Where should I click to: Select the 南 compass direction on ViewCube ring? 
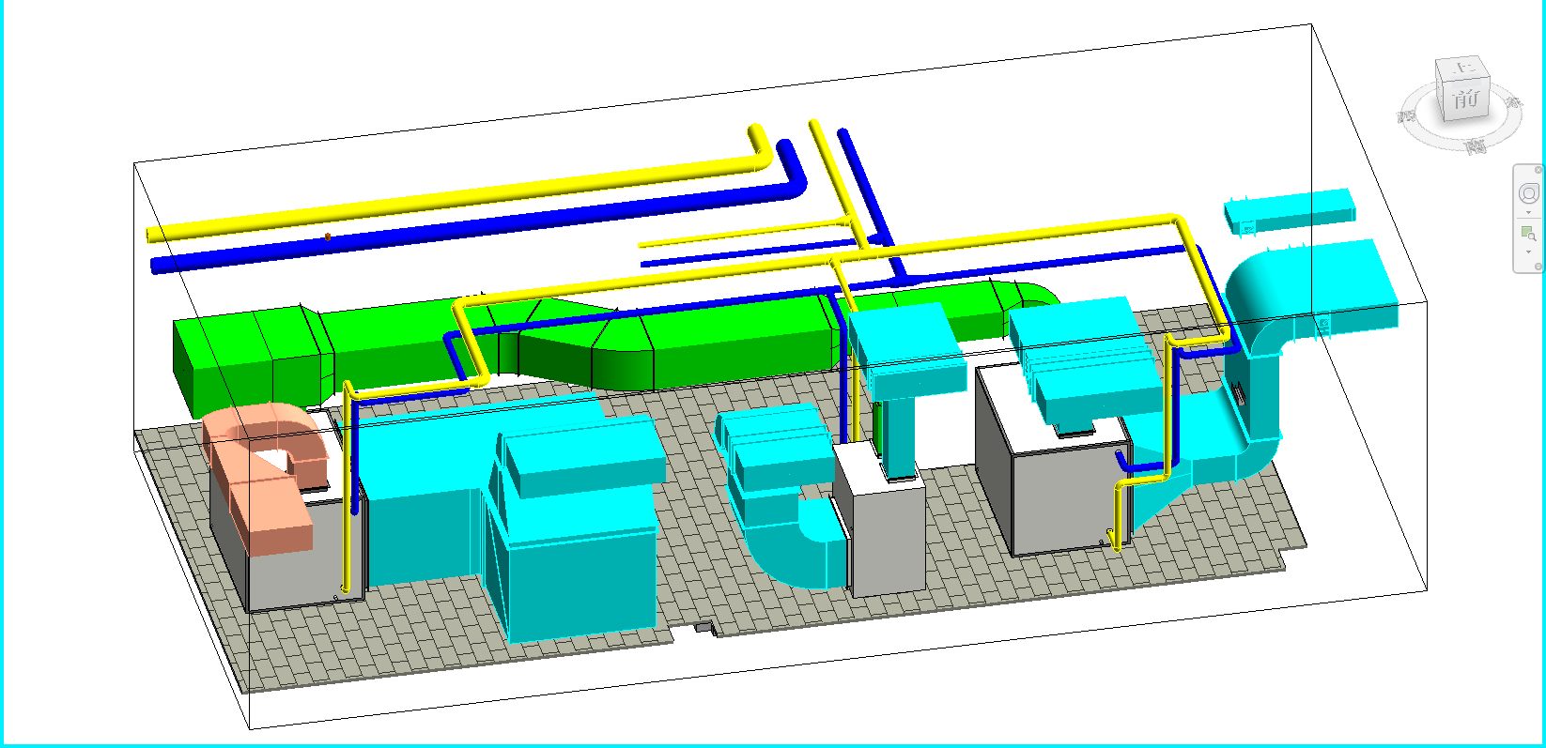tap(1476, 145)
